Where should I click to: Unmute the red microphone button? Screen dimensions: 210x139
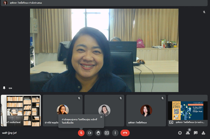pos(81,133)
